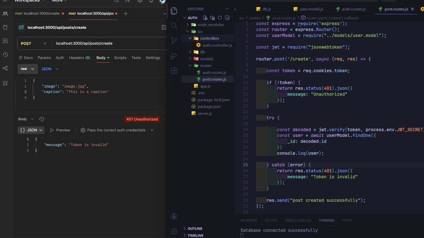Click the 401 Unauthorized status badge
Screen dimensions: 424x238
tap(142, 119)
